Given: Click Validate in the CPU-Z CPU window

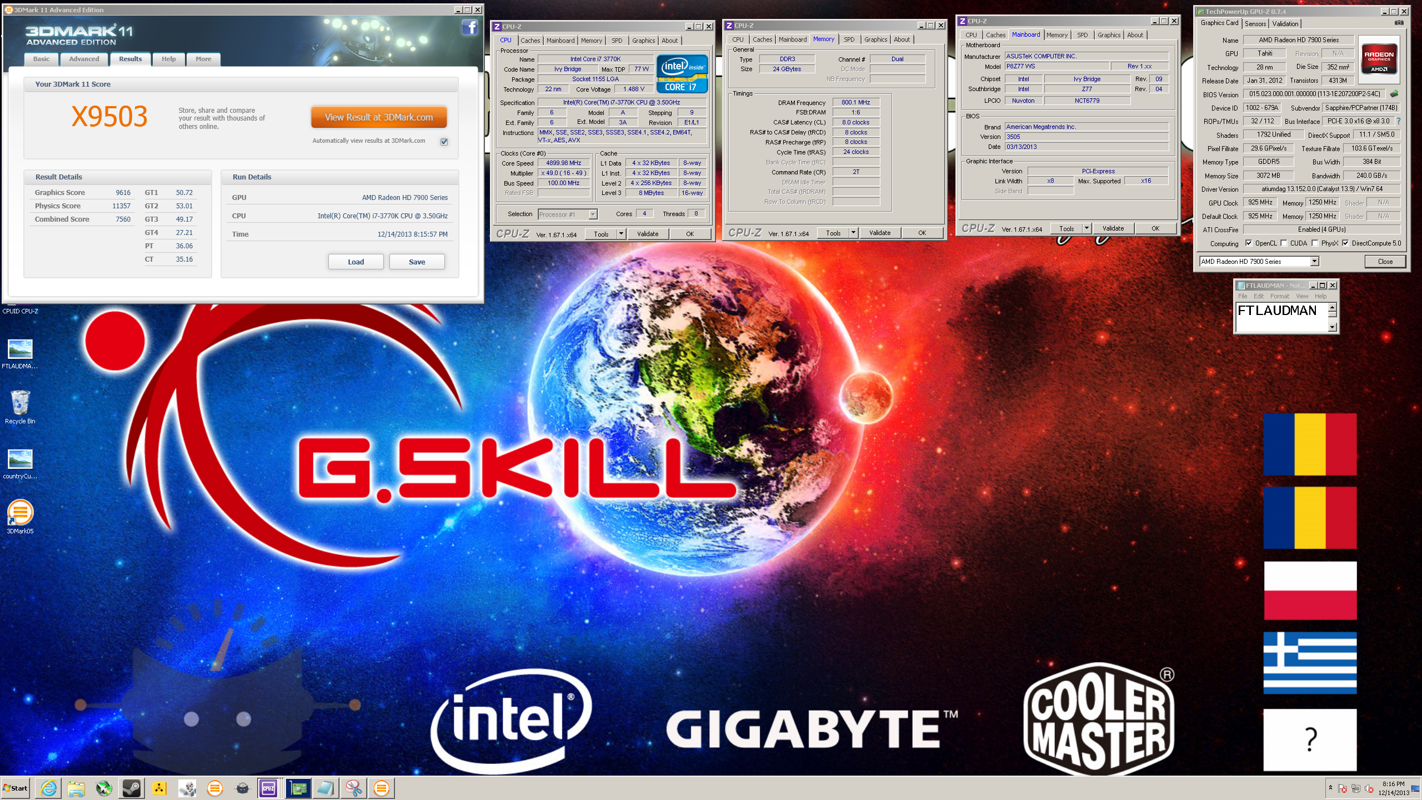Looking at the screenshot, I should (647, 234).
